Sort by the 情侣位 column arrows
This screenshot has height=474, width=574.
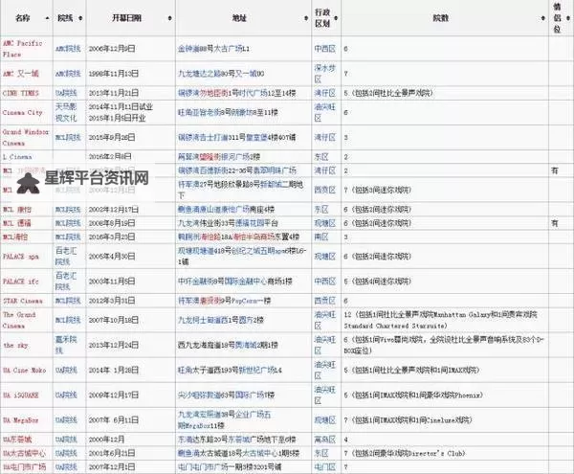pyautogui.click(x=568, y=18)
